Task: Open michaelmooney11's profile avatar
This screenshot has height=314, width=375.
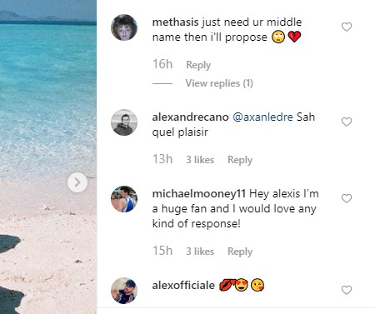Action: (x=124, y=199)
